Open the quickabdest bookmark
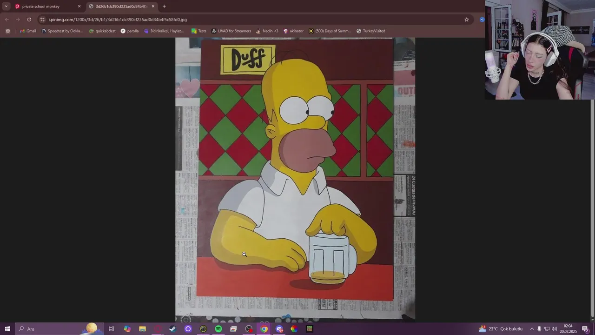Image resolution: width=595 pixels, height=335 pixels. [102, 31]
